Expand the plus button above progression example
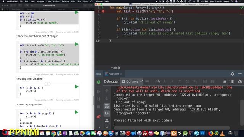Screen dimensions: 244x137 coord(47,109)
